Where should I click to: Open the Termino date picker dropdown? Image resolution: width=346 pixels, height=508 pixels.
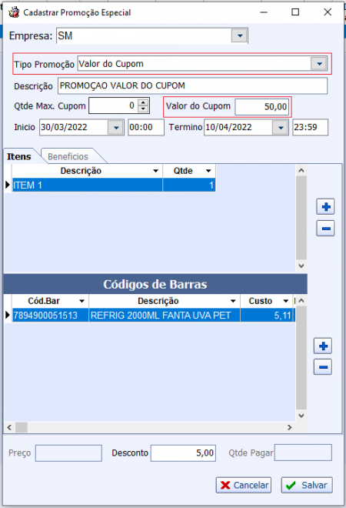point(281,127)
